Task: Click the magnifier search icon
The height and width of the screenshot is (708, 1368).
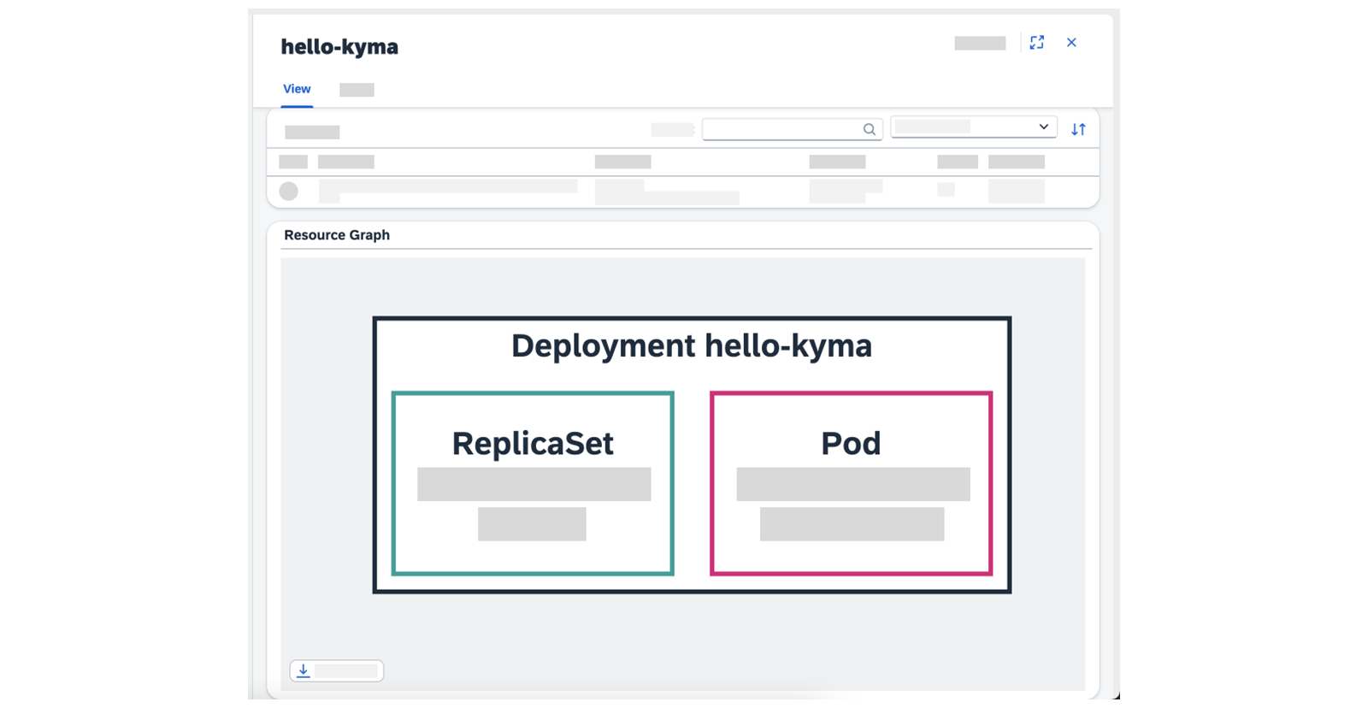Action: coord(869,129)
